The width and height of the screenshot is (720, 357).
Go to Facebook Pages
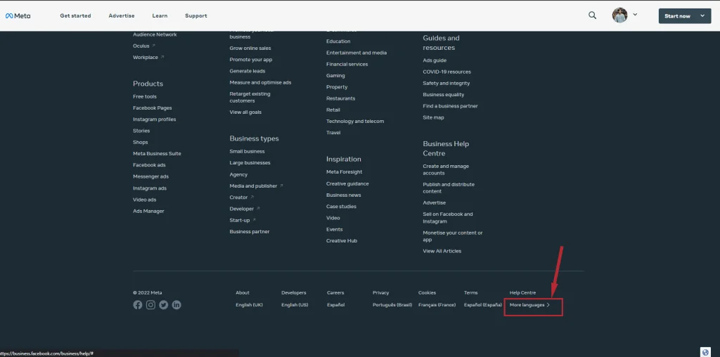point(153,108)
